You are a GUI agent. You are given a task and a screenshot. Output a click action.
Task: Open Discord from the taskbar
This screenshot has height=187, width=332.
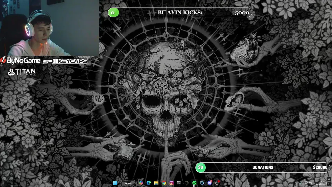[210, 183]
